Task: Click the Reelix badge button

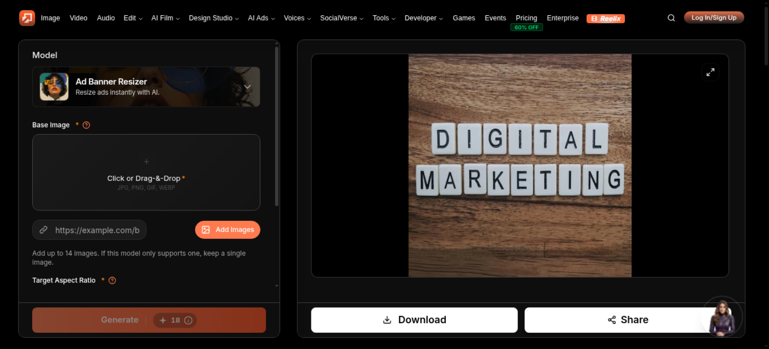Action: tap(606, 18)
